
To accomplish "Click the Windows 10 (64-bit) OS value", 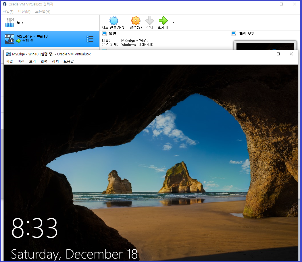I will [x=137, y=45].
